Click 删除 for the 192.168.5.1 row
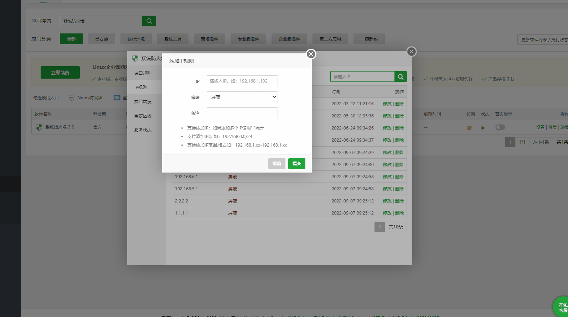 399,189
